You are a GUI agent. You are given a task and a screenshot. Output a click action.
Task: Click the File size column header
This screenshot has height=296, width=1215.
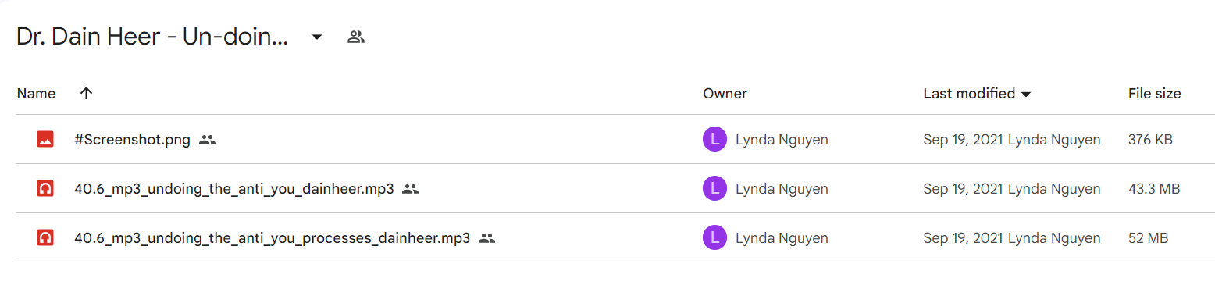point(1154,94)
